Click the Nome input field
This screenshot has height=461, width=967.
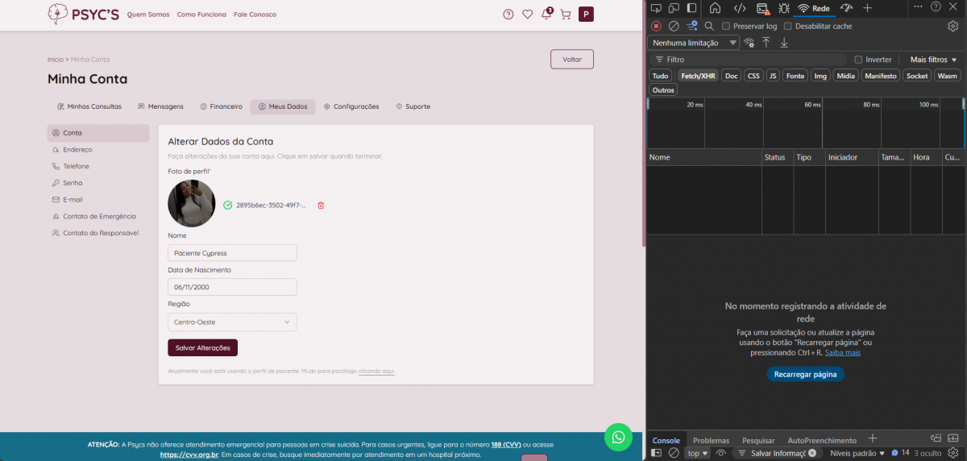232,253
